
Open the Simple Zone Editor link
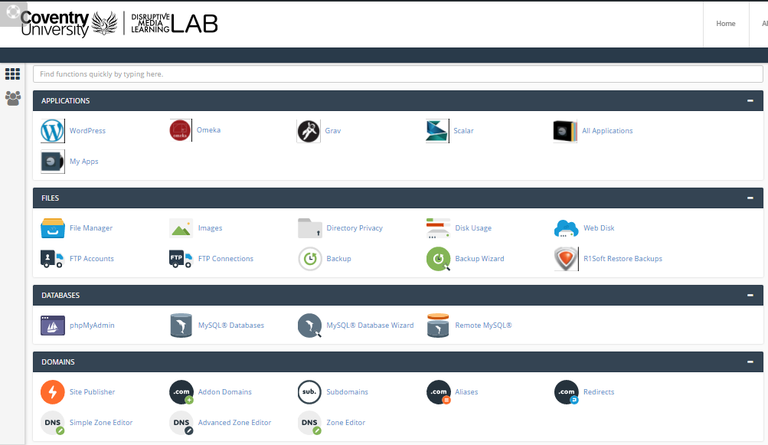(101, 423)
